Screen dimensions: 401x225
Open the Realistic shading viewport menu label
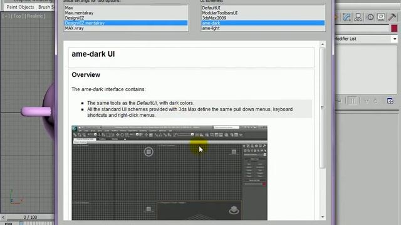pyautogui.click(x=35, y=16)
